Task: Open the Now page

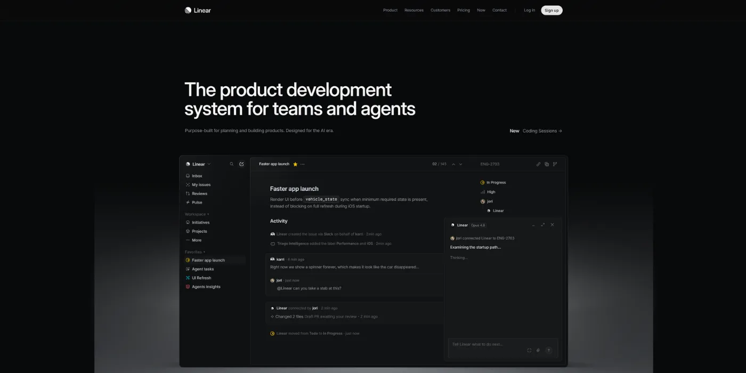Action: (x=481, y=10)
